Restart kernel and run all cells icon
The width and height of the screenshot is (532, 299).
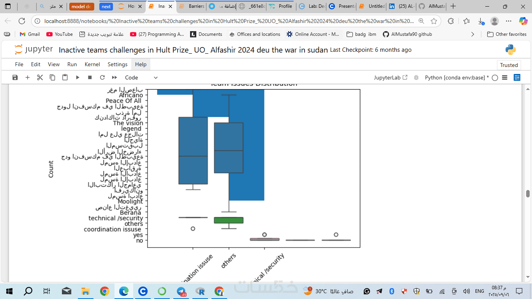point(115,77)
